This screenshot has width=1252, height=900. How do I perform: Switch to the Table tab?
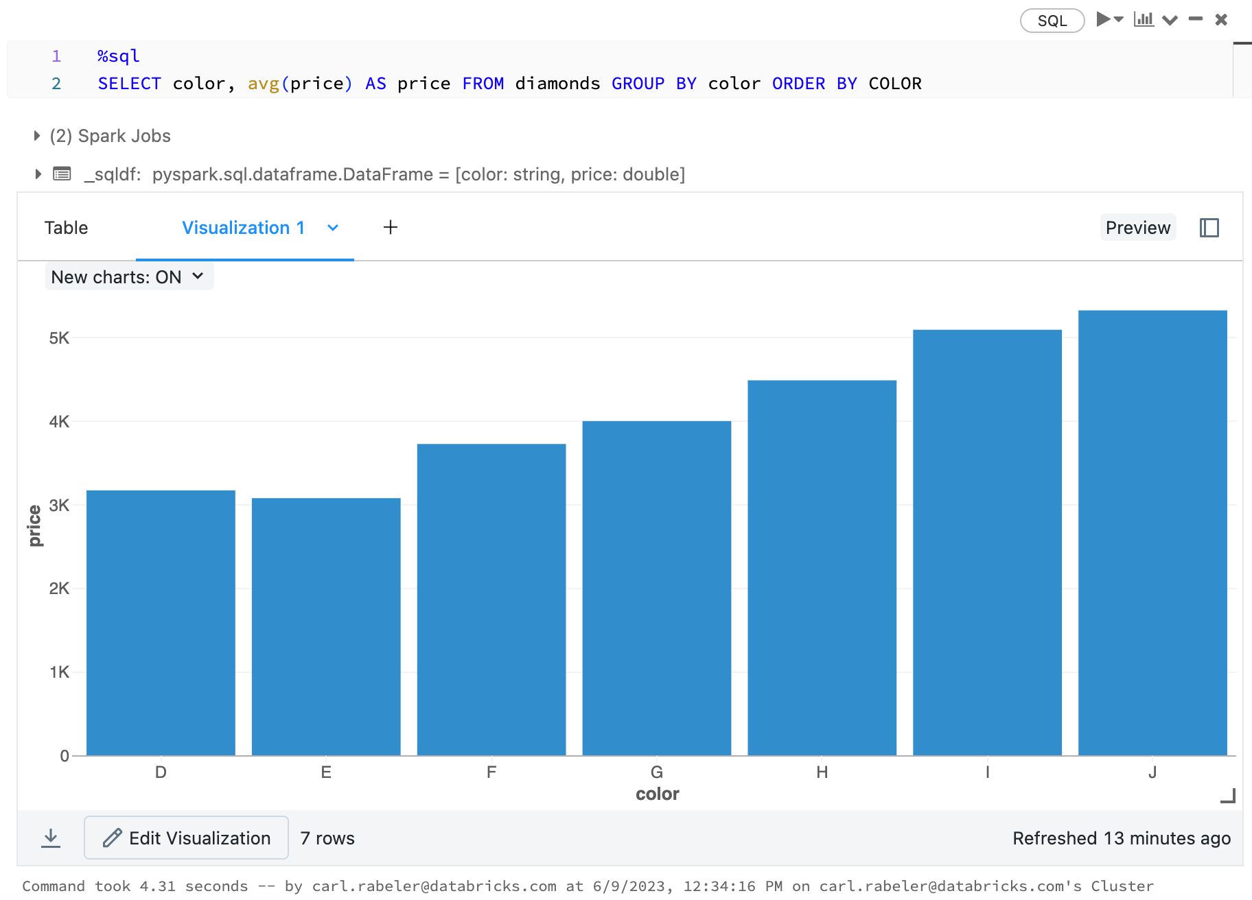(66, 227)
